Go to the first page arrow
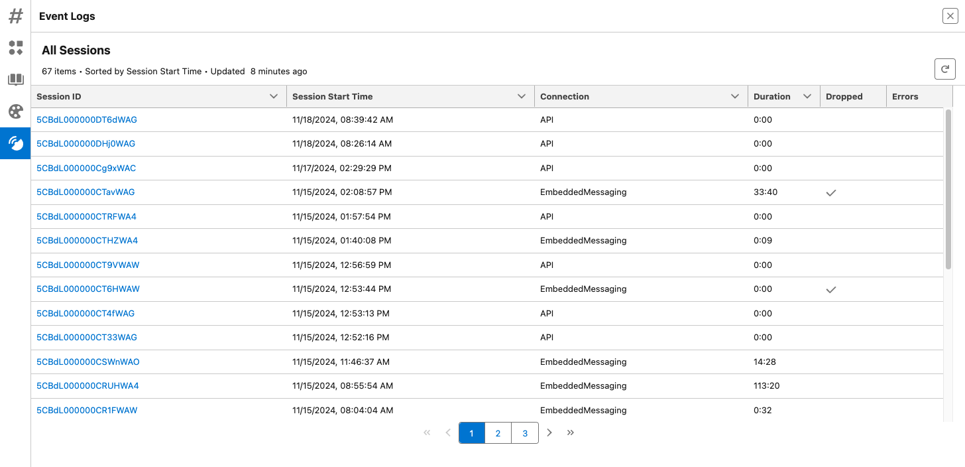965x467 pixels. (x=427, y=433)
